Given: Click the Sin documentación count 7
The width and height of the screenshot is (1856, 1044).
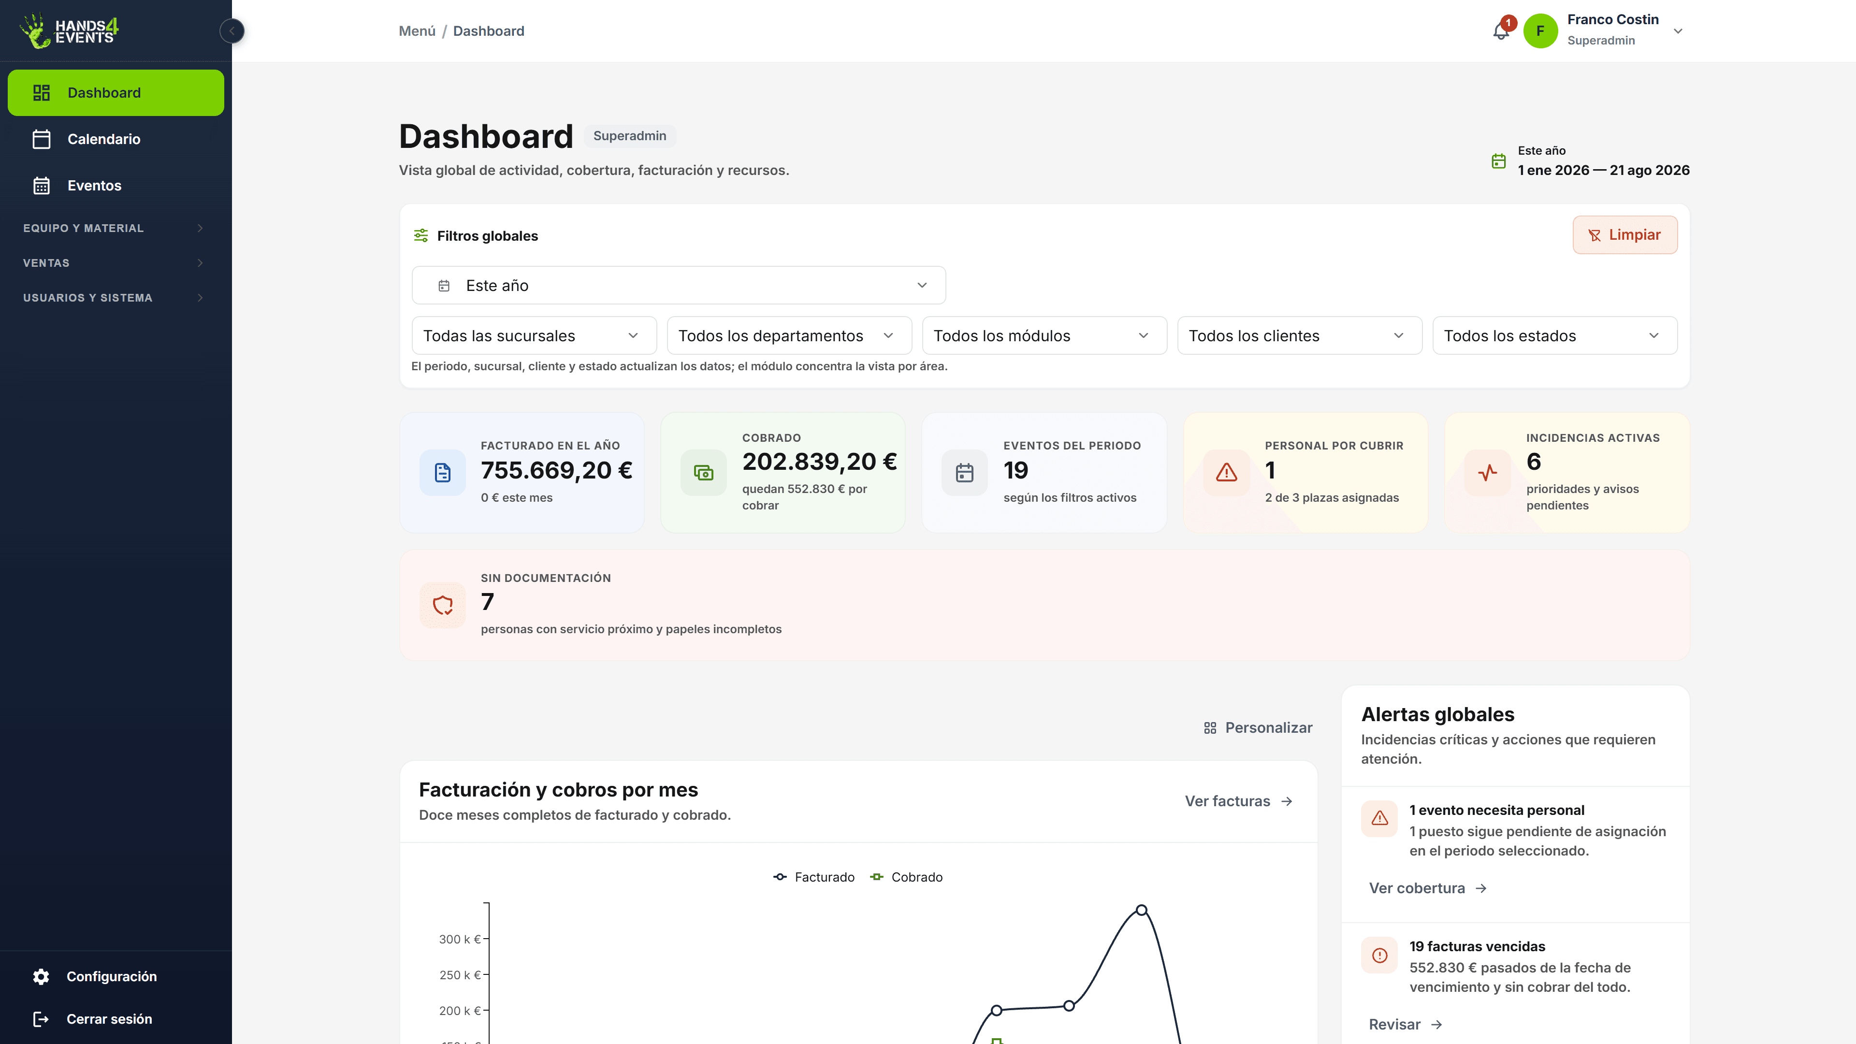Looking at the screenshot, I should click(488, 602).
